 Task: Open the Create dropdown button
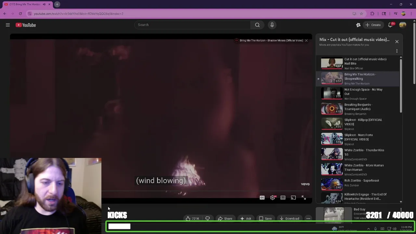coord(373,25)
